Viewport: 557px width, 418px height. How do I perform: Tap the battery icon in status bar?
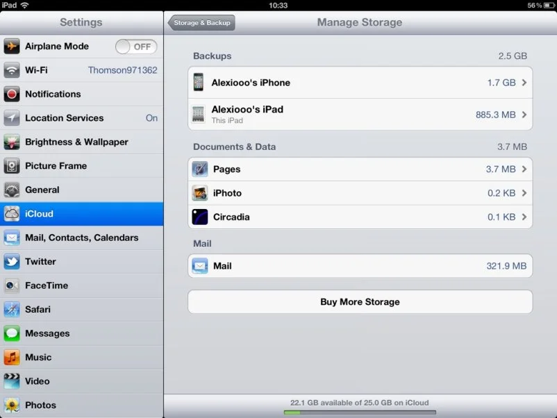549,6
